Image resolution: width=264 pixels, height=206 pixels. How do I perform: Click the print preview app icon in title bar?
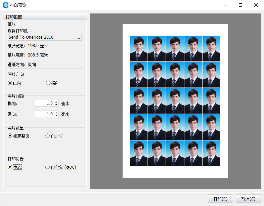5,5
